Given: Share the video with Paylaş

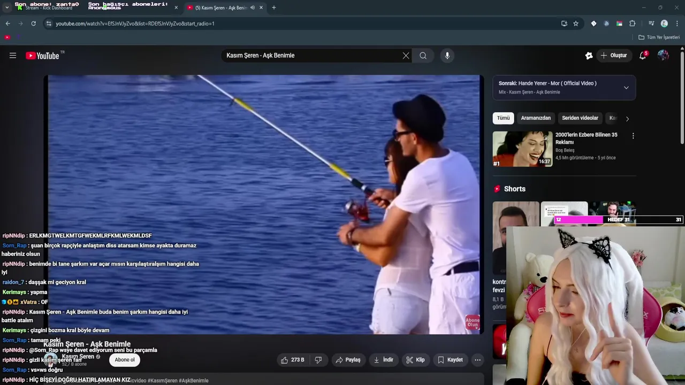Looking at the screenshot, I should tap(348, 360).
